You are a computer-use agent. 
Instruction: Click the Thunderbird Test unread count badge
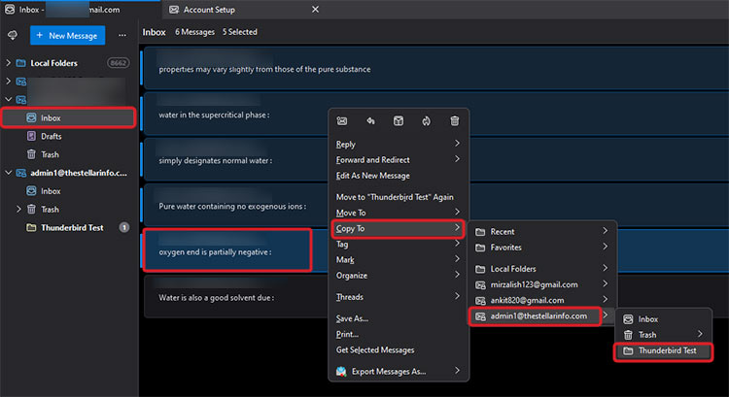tap(124, 227)
